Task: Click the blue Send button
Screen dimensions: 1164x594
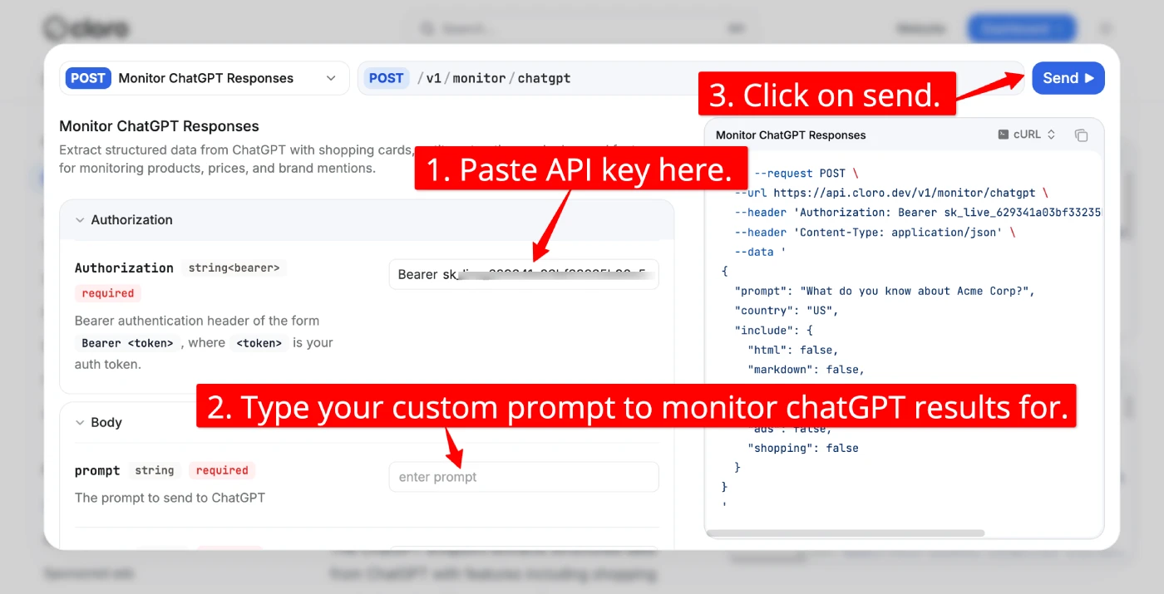Action: coord(1068,78)
